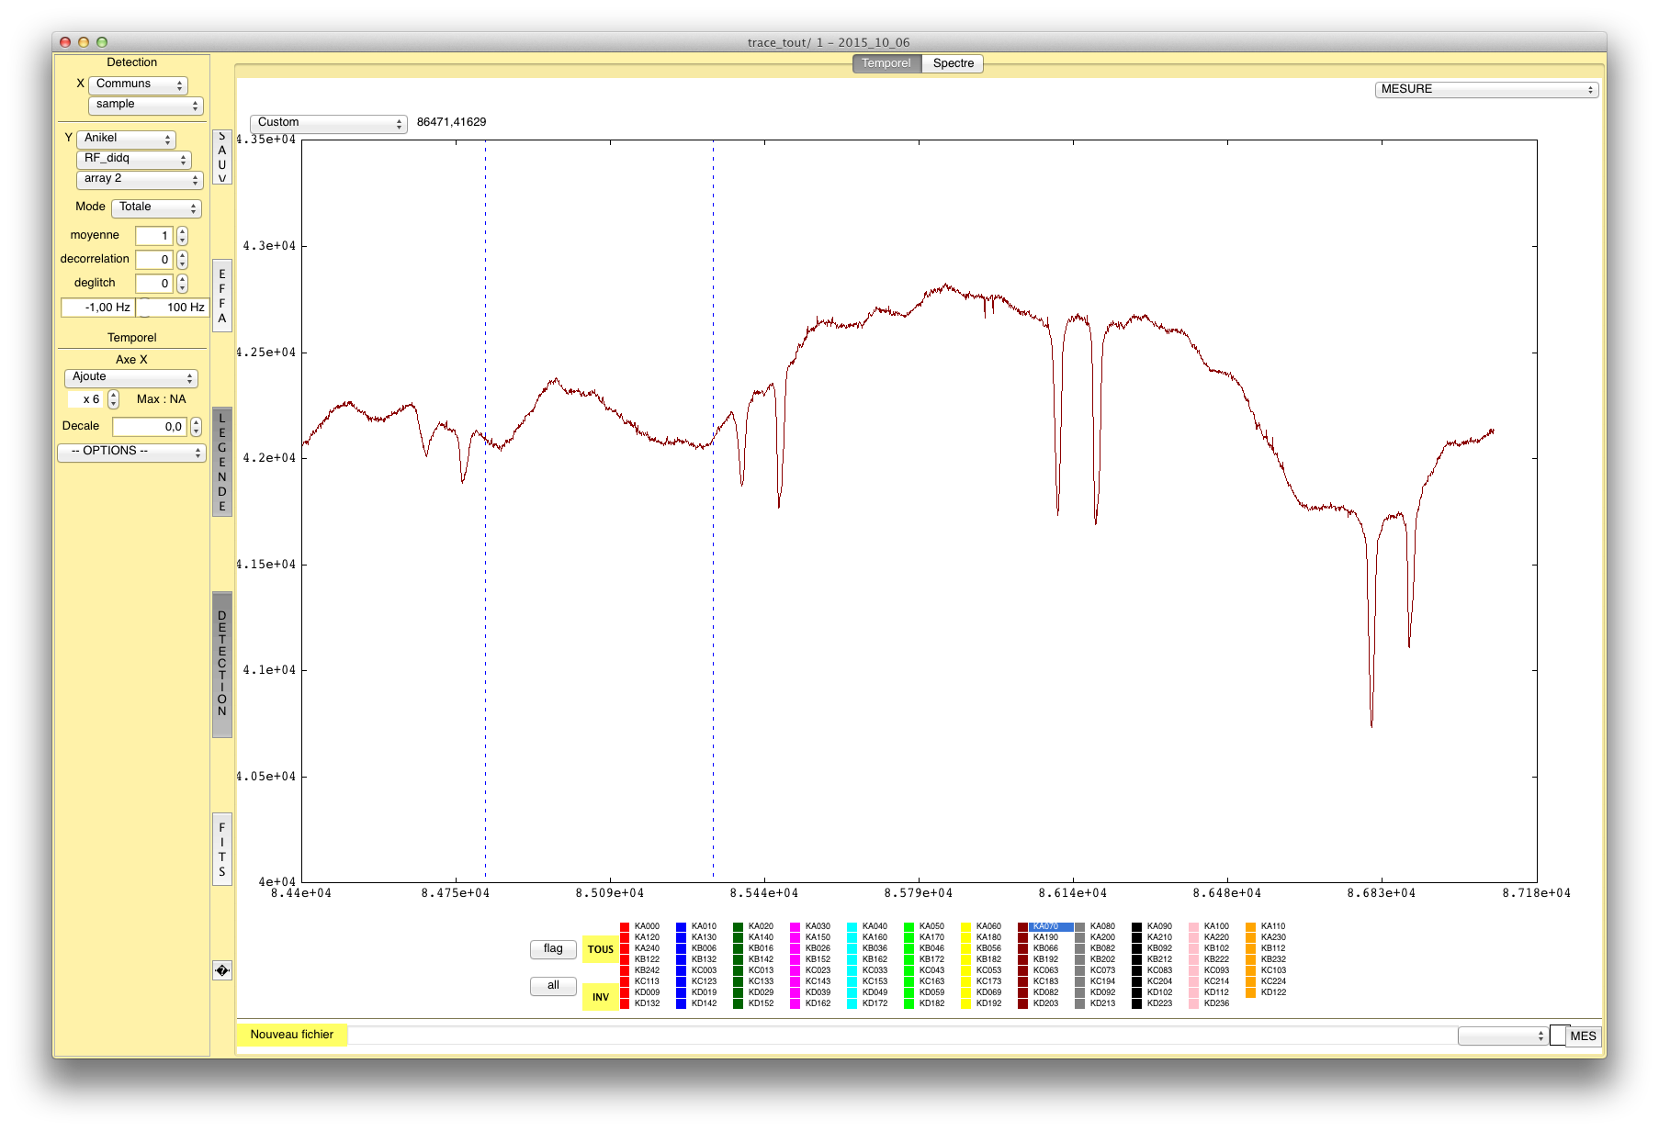Image resolution: width=1659 pixels, height=1131 pixels.
Task: Toggle the vertical DETECTION panel button
Action: (221, 664)
